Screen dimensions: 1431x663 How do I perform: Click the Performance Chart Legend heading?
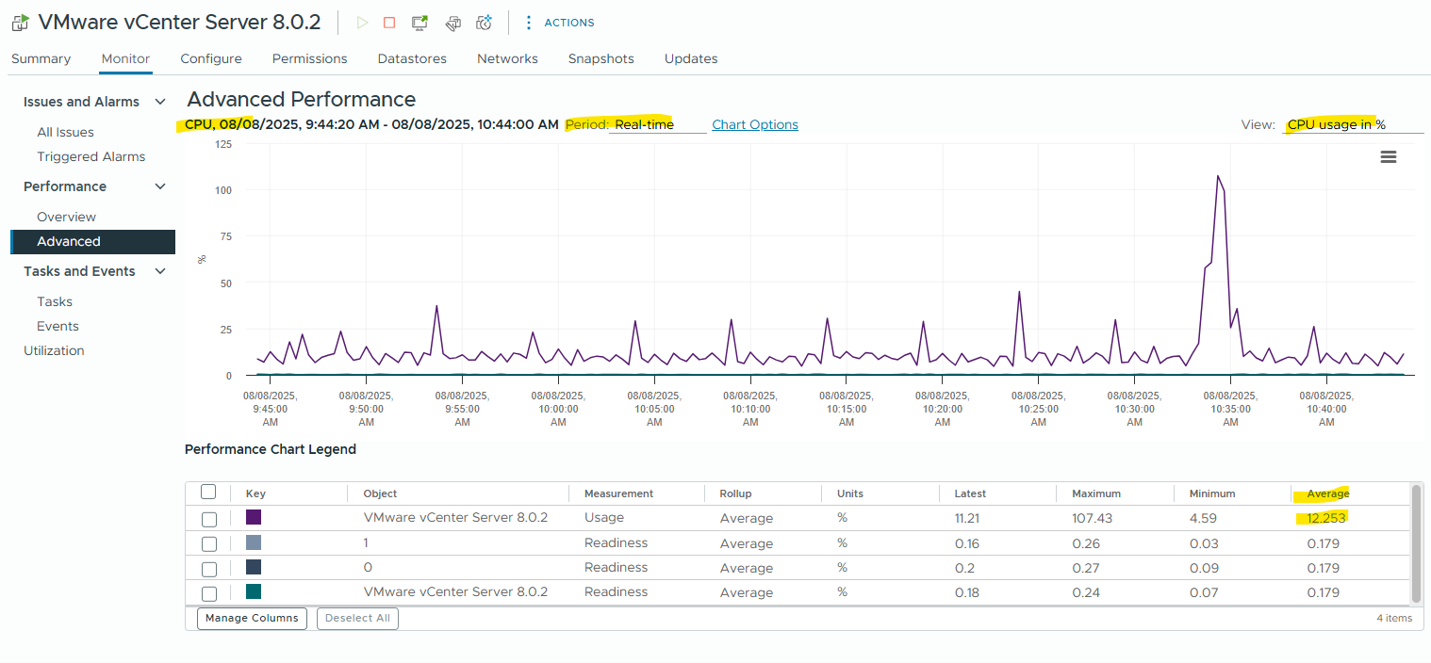271,449
